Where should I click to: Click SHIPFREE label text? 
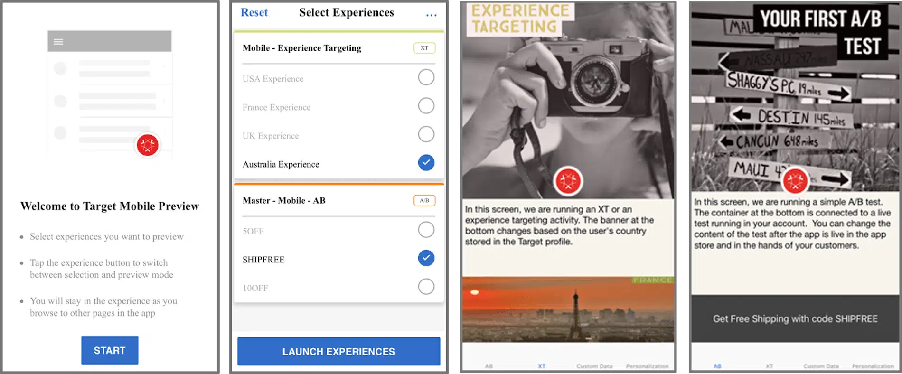263,260
